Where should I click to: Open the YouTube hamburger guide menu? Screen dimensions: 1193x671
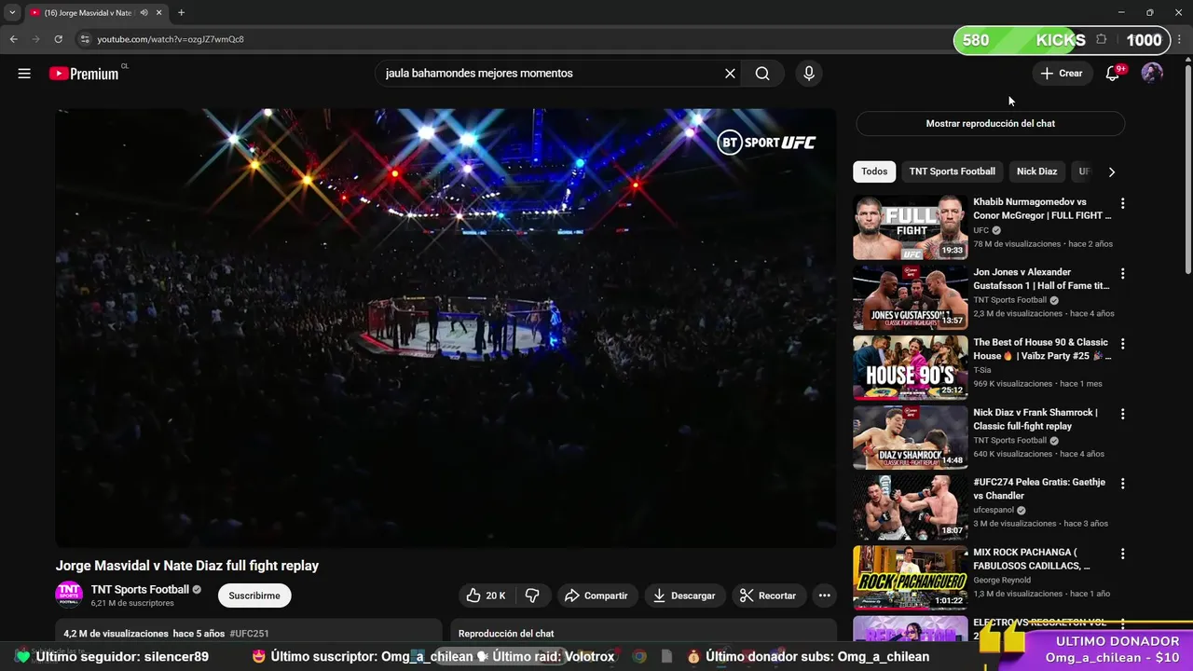pyautogui.click(x=24, y=74)
